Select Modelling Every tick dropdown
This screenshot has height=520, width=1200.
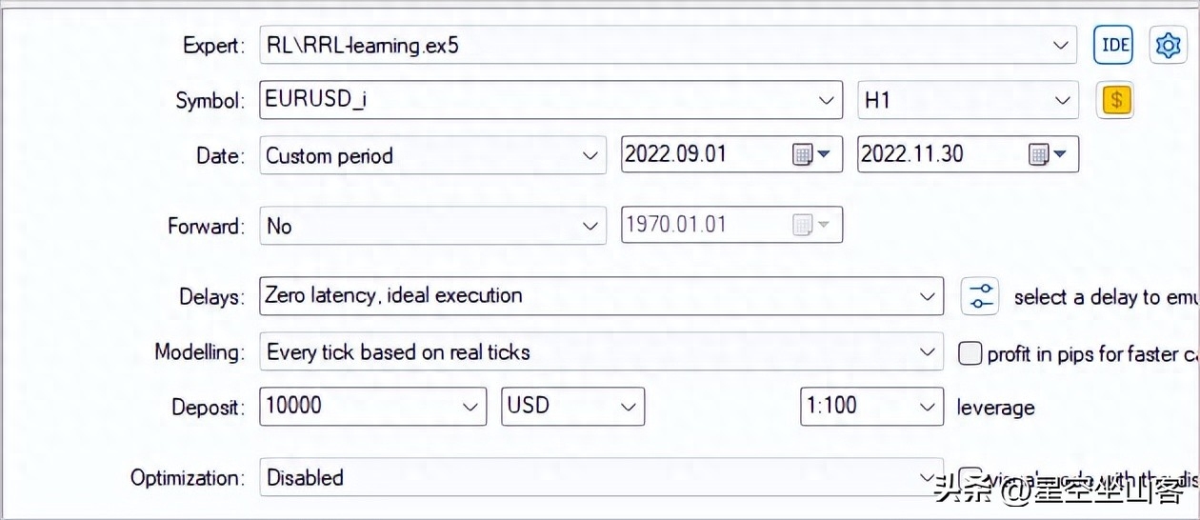(x=601, y=352)
